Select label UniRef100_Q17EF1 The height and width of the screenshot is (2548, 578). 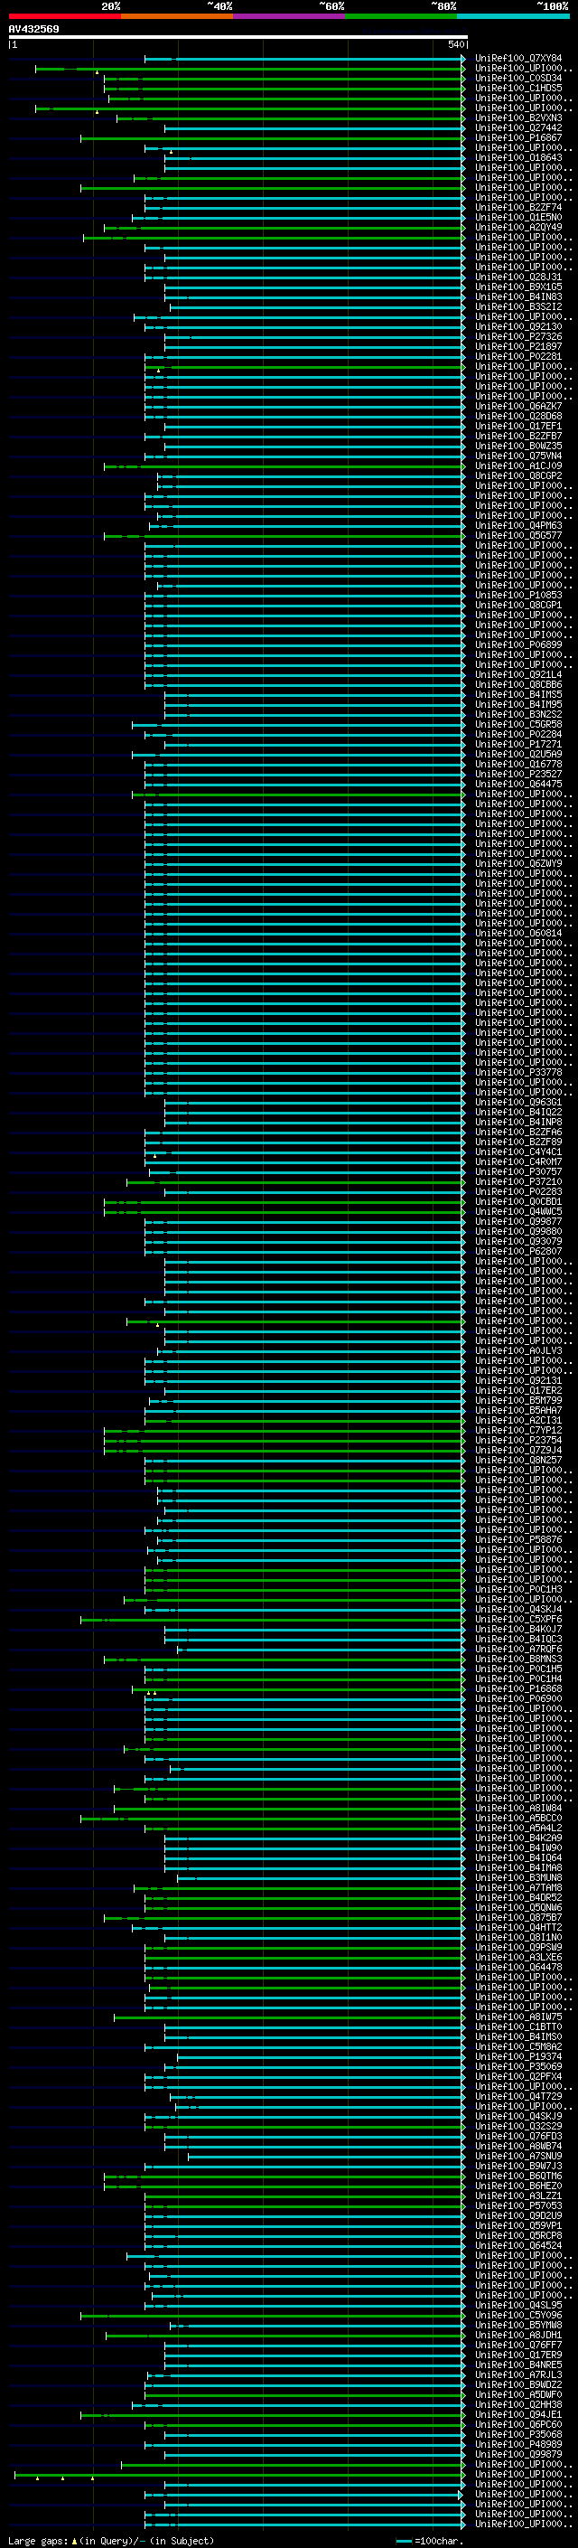[x=518, y=427]
